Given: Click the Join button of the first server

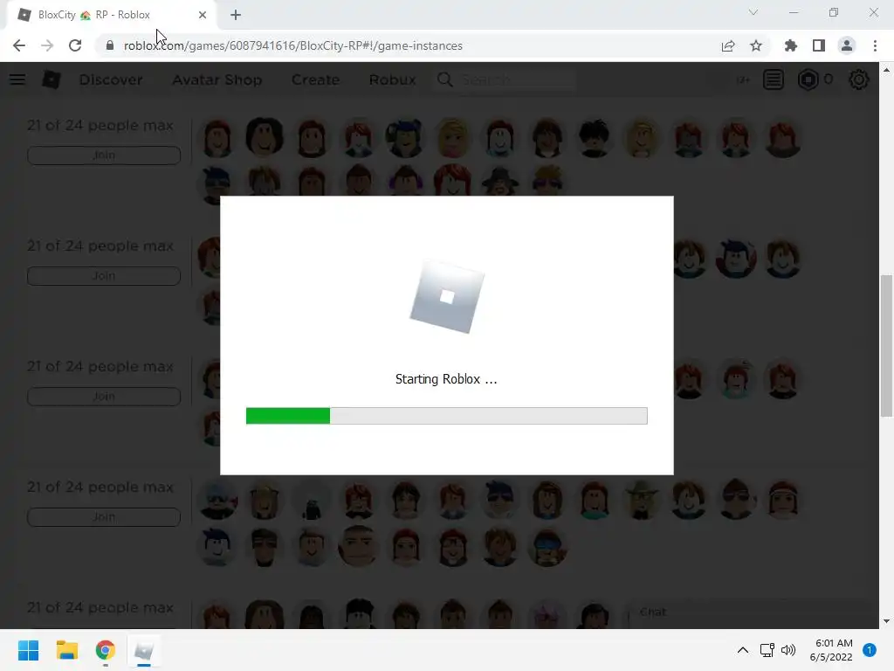Looking at the screenshot, I should pos(104,156).
